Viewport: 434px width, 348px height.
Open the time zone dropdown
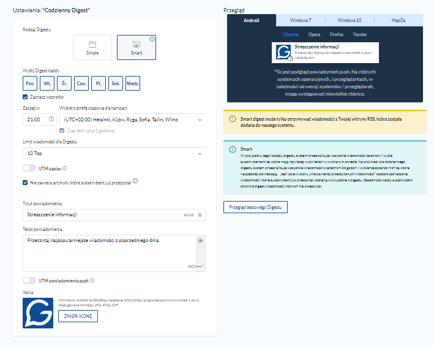point(133,119)
